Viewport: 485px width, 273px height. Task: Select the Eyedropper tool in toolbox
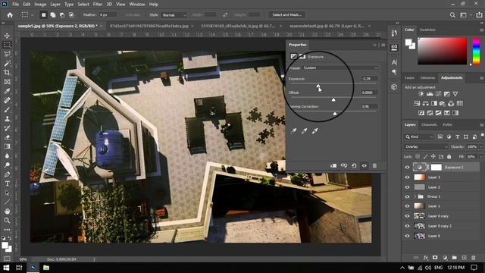pyautogui.click(x=7, y=91)
